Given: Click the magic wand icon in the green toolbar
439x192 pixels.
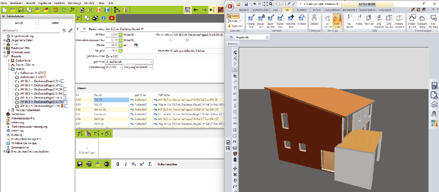Looking at the screenshot, I should click(x=72, y=10).
